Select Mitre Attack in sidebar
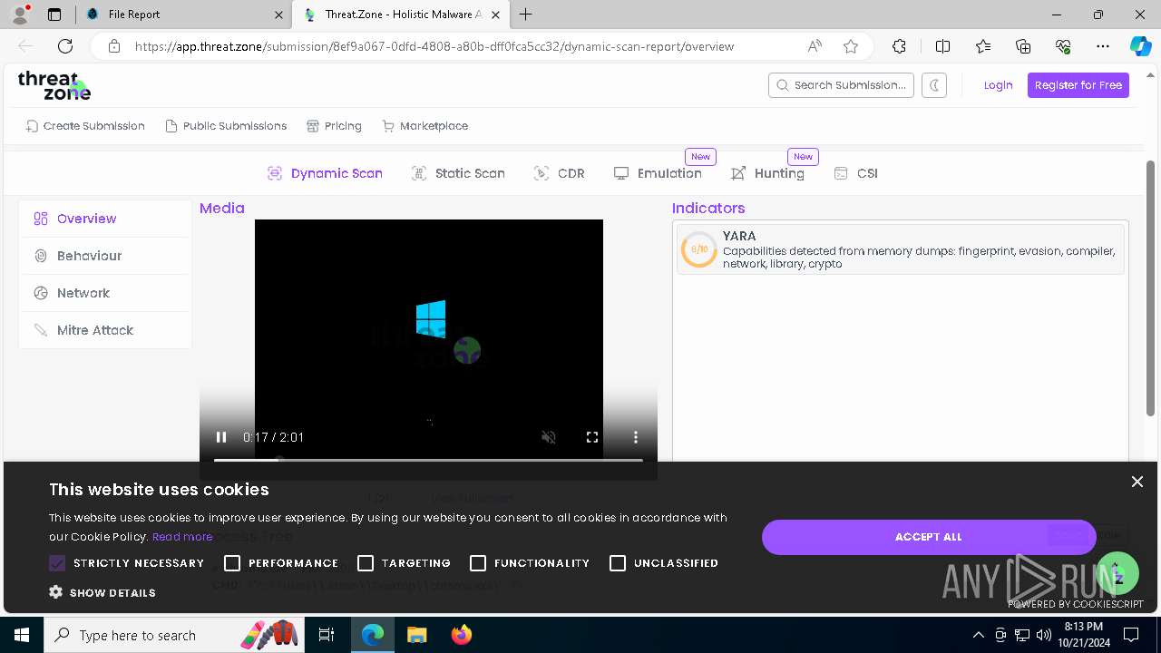This screenshot has width=1161, height=653. pyautogui.click(x=105, y=330)
